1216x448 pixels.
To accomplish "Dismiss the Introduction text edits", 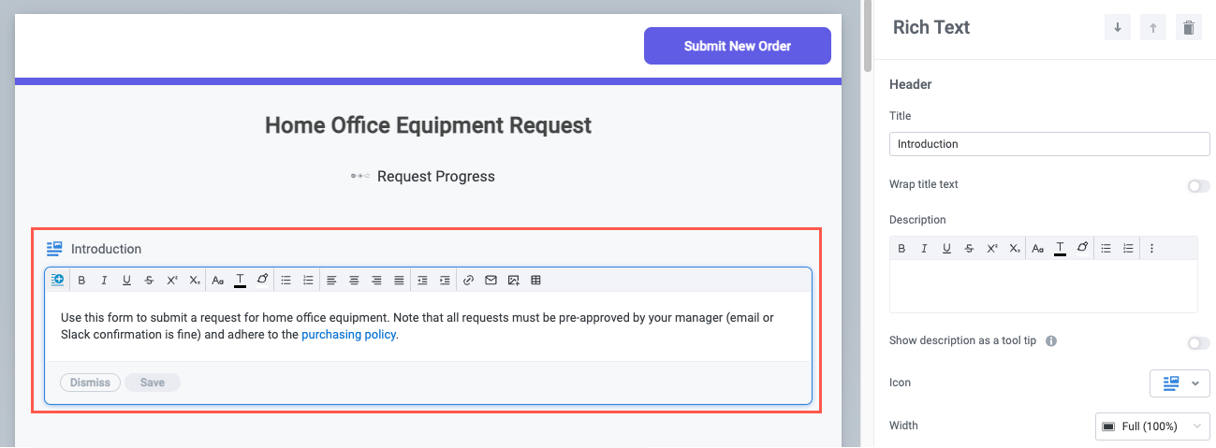I will (x=90, y=383).
